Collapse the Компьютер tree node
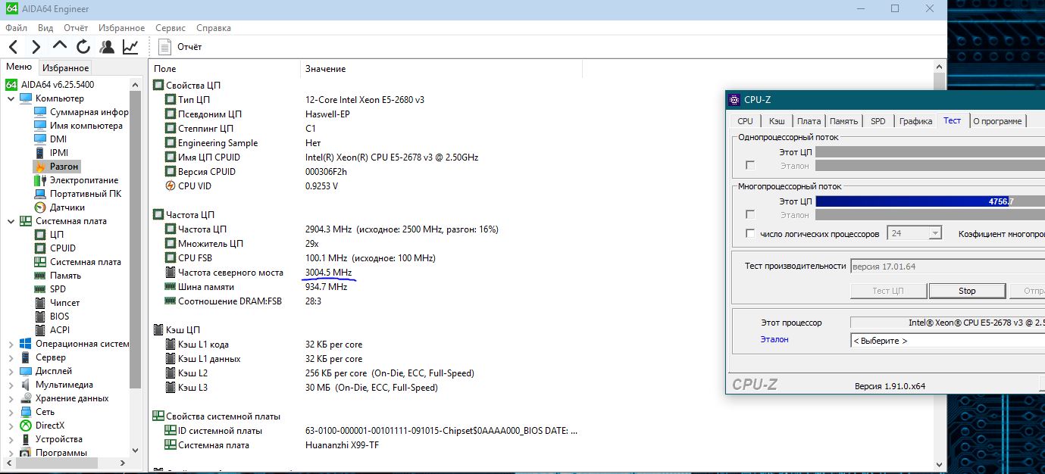Viewport: 1045px width, 474px height. (x=11, y=98)
